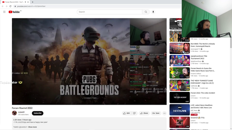Click the browser address bar URL
Viewport: 232px width, 130px height.
pyautogui.click(x=31, y=6)
